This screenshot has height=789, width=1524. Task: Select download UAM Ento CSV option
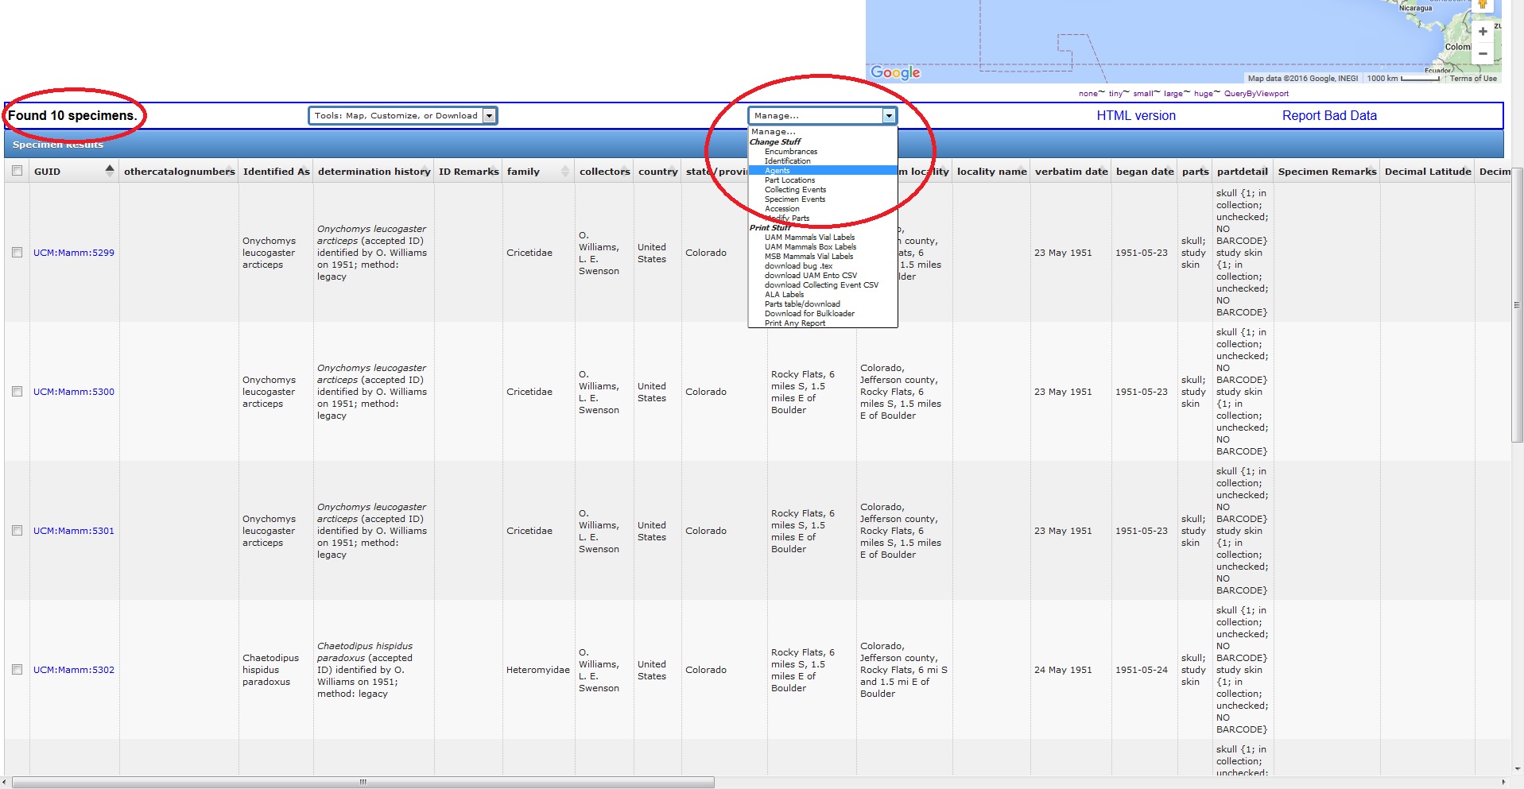pyautogui.click(x=811, y=276)
